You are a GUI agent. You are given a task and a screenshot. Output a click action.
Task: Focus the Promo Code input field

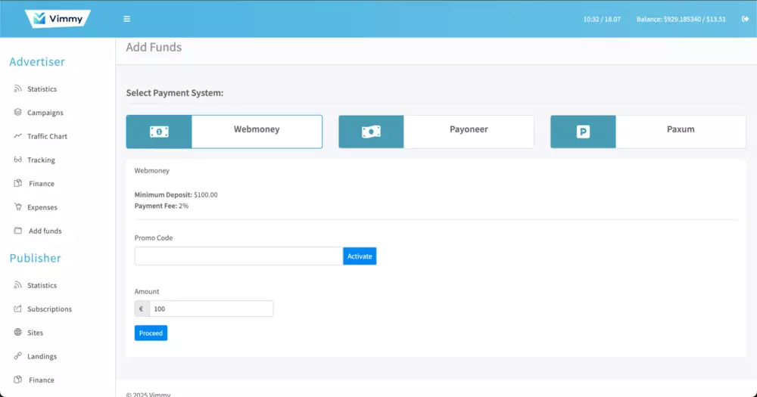click(x=238, y=256)
